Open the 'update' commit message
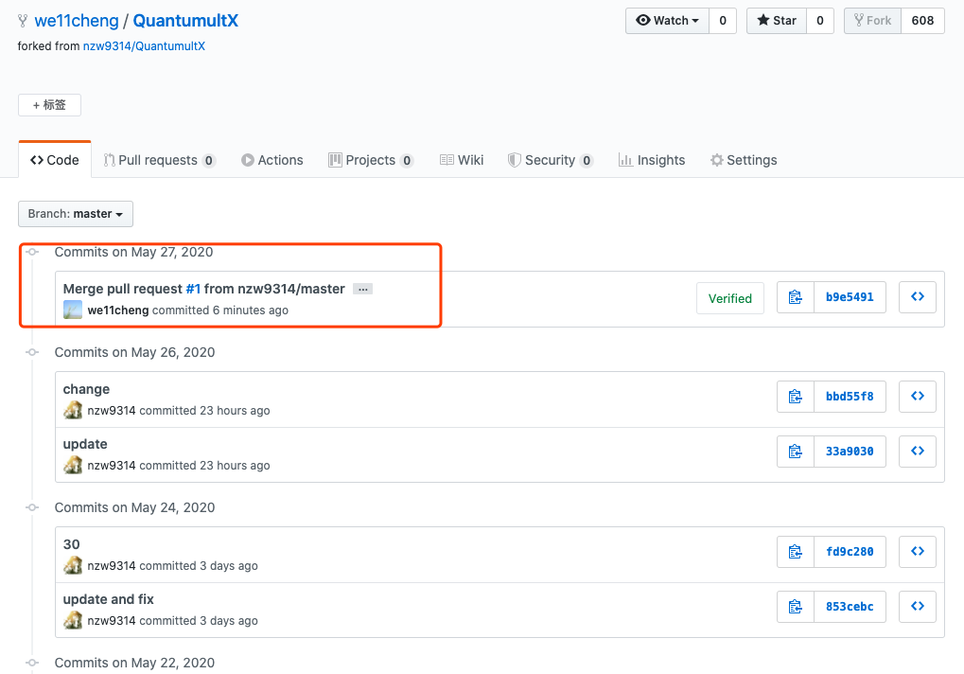 [x=85, y=444]
